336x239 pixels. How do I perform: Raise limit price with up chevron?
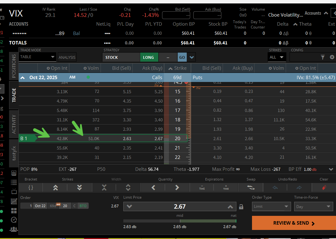point(230,206)
